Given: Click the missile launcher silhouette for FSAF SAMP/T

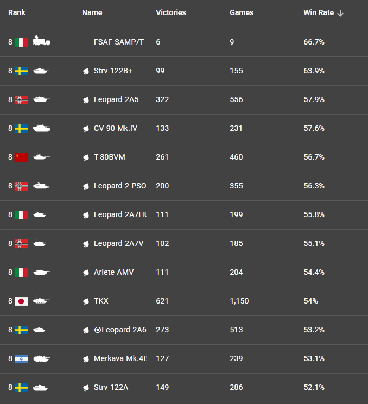Looking at the screenshot, I should pos(42,41).
